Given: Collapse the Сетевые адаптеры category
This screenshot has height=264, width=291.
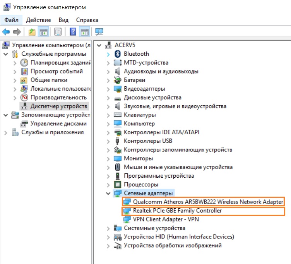Looking at the screenshot, I should (x=108, y=193).
